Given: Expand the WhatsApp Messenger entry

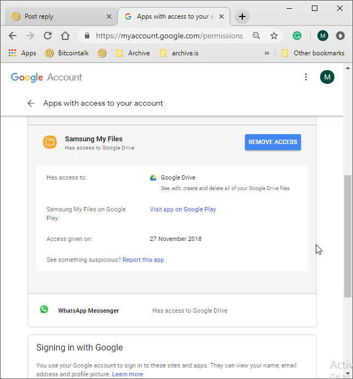Looking at the screenshot, I should coord(172,311).
